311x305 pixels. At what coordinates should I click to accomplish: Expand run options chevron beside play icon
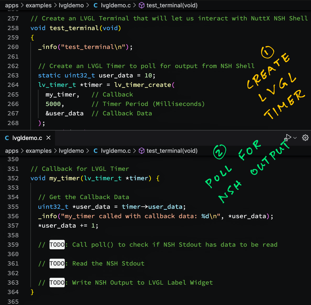coord(295,138)
